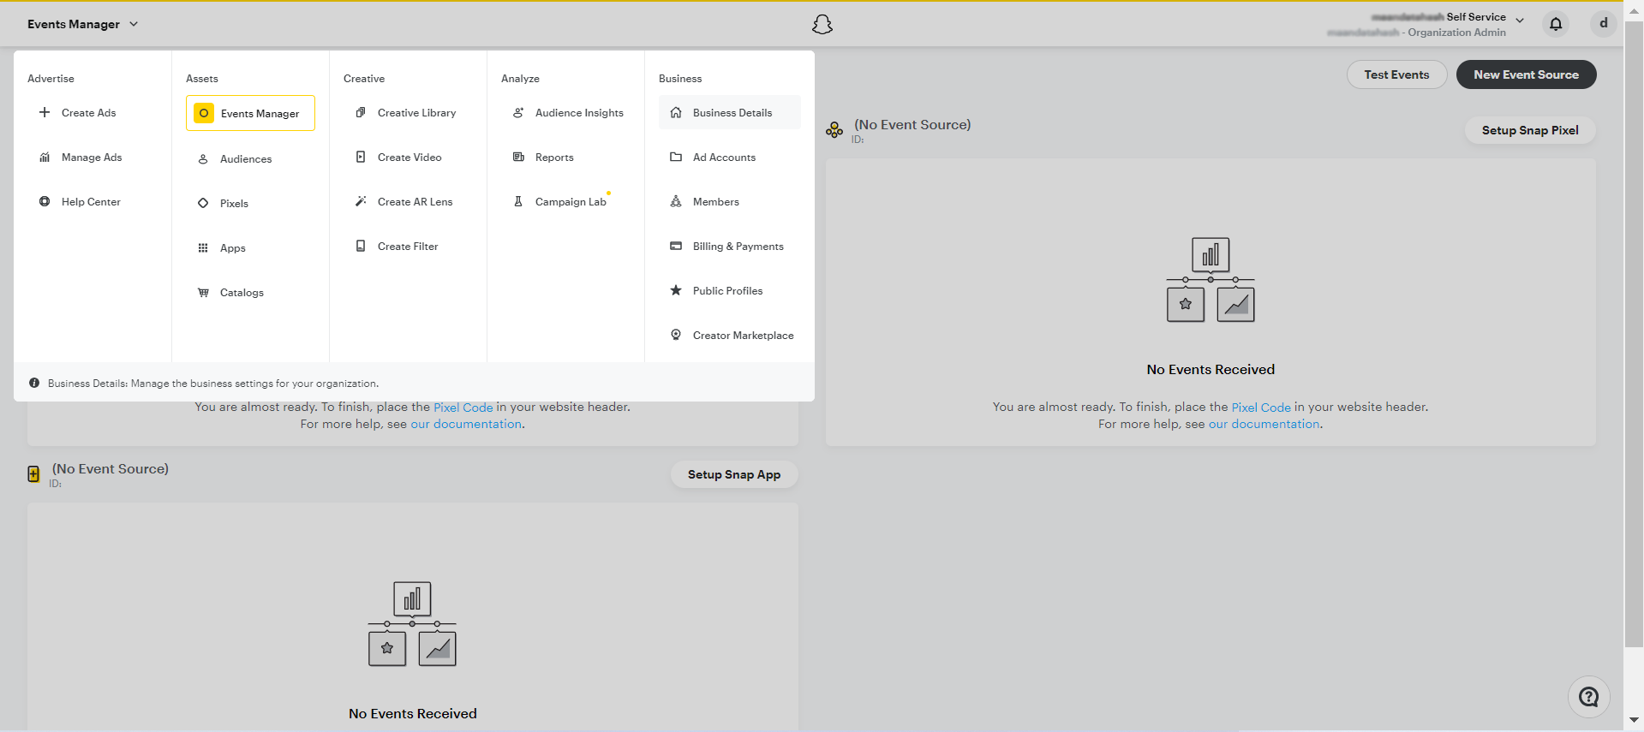
Task: Click the Create AR Lens wand icon
Action: point(361,201)
